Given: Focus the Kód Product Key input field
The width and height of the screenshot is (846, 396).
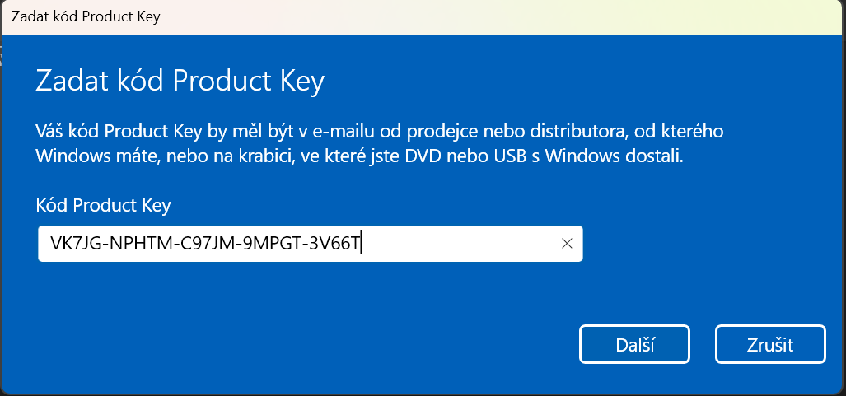Looking at the screenshot, I should [x=311, y=244].
